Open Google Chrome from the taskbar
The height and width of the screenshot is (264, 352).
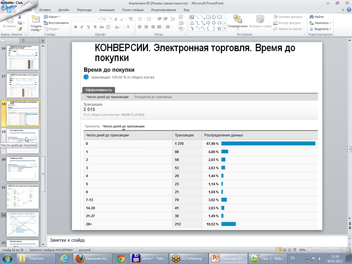point(120,258)
